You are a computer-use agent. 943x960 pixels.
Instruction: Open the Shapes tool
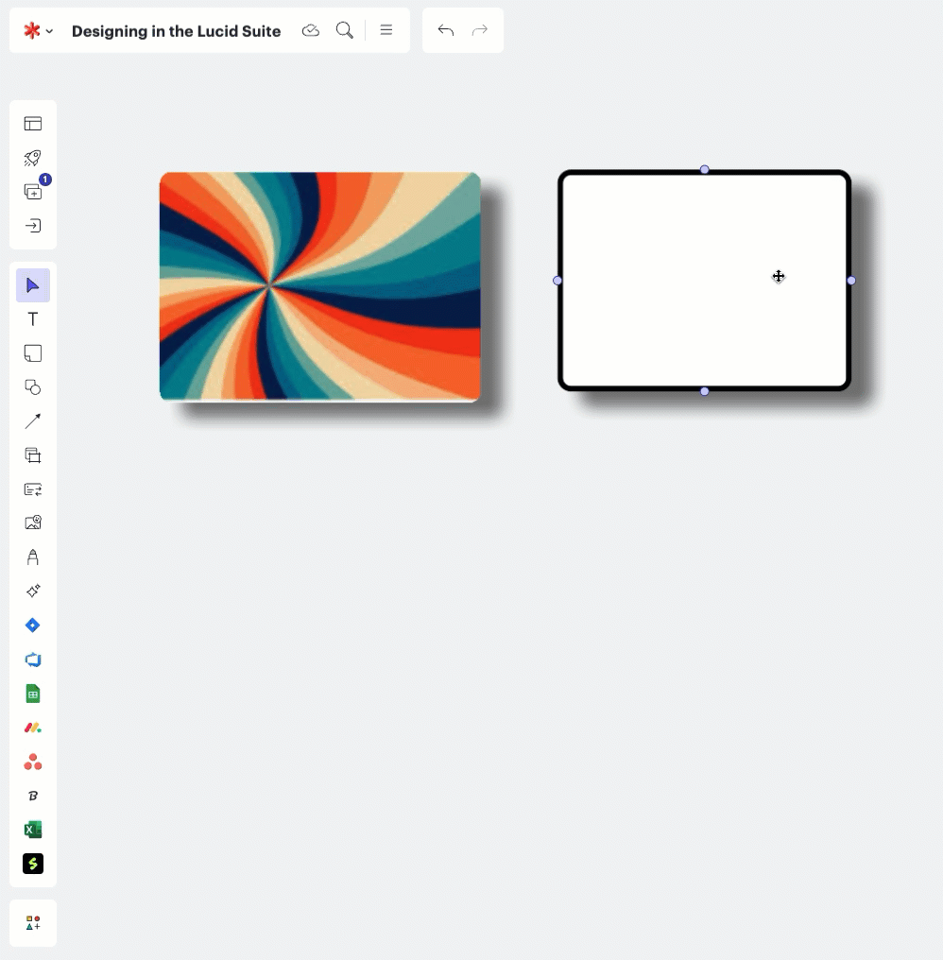[x=33, y=387]
